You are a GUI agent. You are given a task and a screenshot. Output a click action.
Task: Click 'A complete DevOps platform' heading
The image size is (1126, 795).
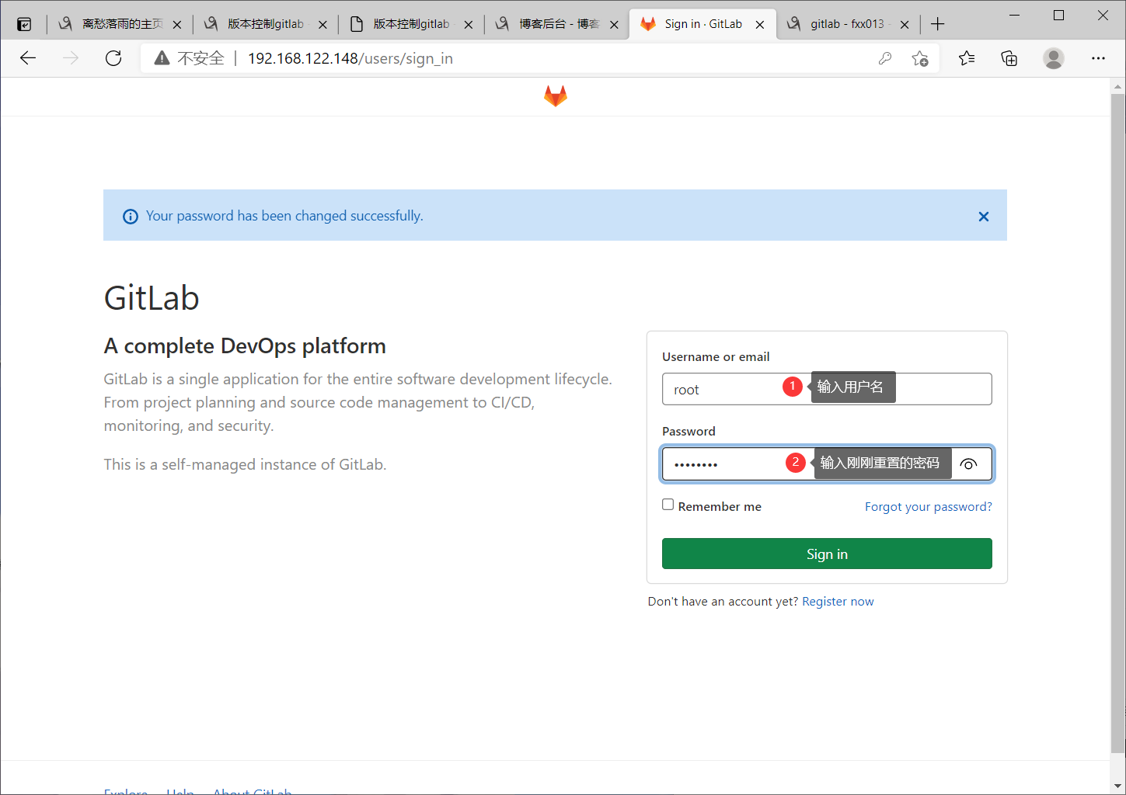click(x=245, y=345)
